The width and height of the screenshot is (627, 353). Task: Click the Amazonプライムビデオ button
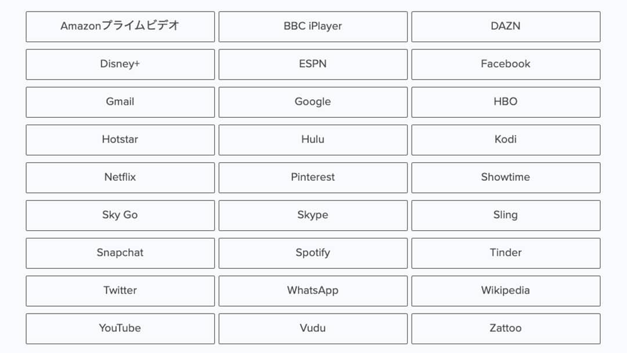[120, 27]
